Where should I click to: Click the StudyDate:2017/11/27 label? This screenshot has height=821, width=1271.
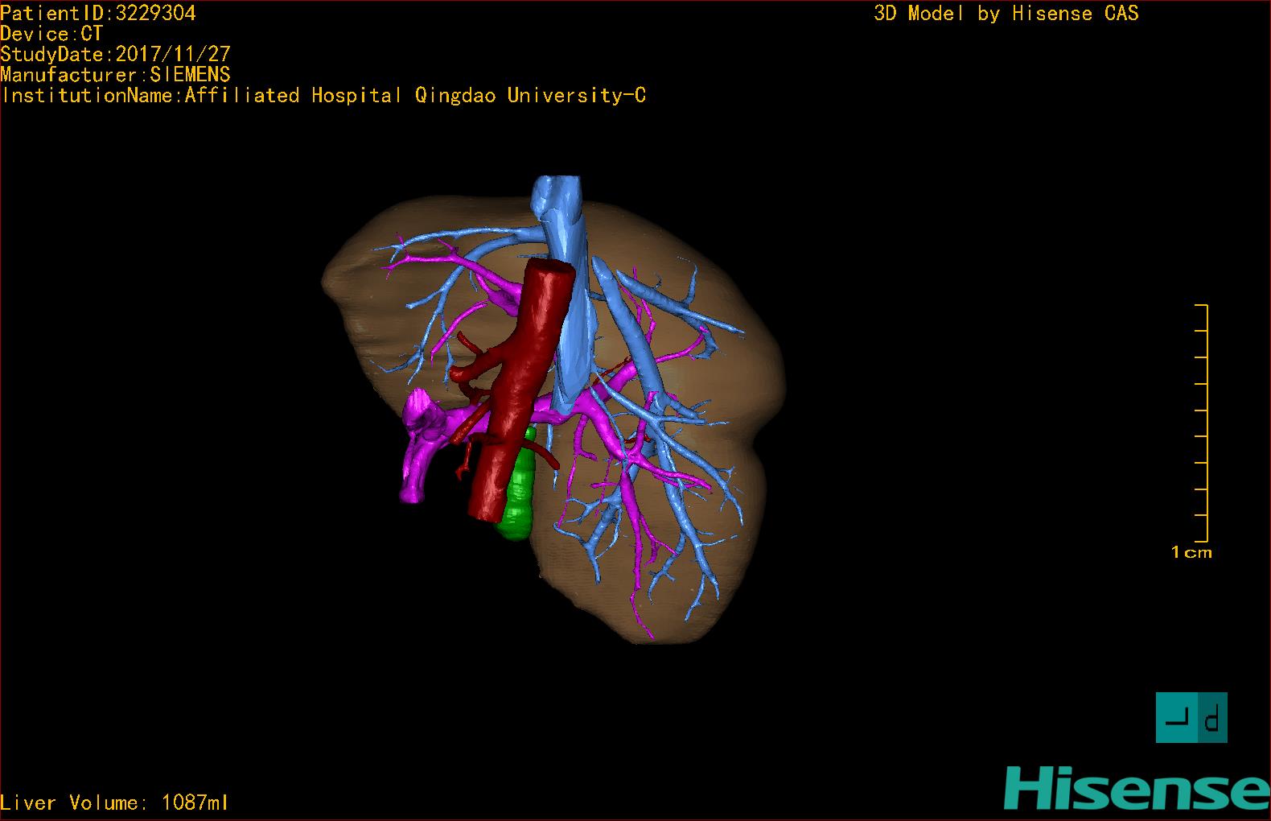tap(116, 54)
